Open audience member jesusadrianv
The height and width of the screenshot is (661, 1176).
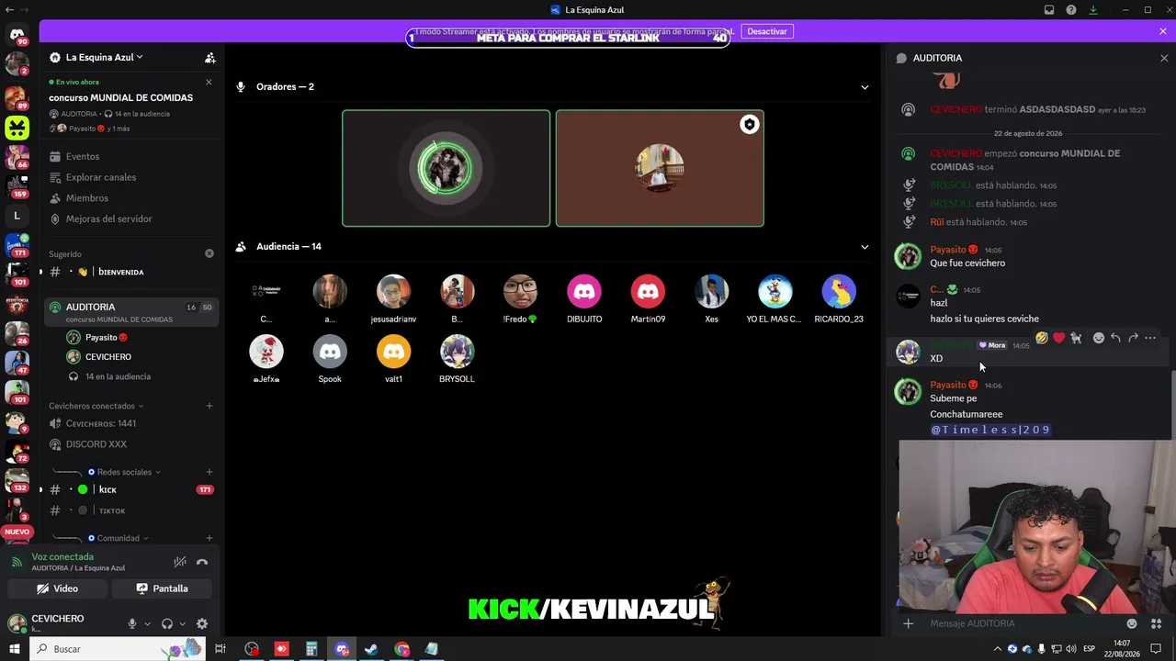(393, 298)
